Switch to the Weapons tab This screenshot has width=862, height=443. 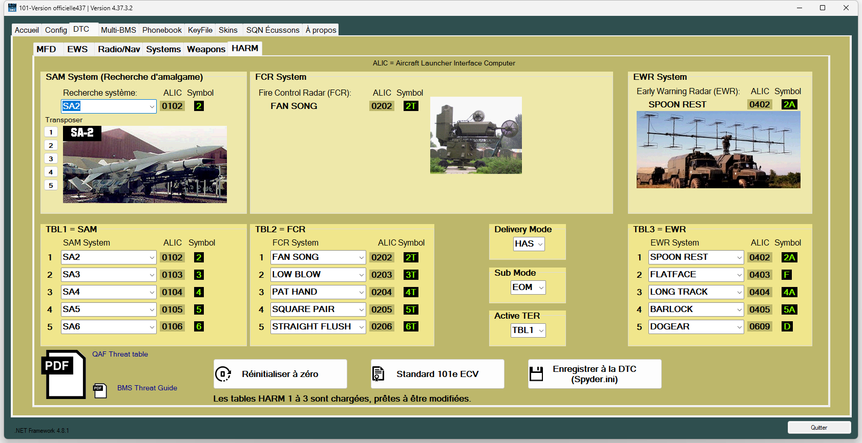click(206, 49)
